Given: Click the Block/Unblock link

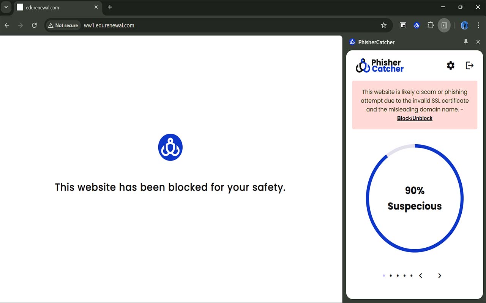Looking at the screenshot, I should [415, 118].
